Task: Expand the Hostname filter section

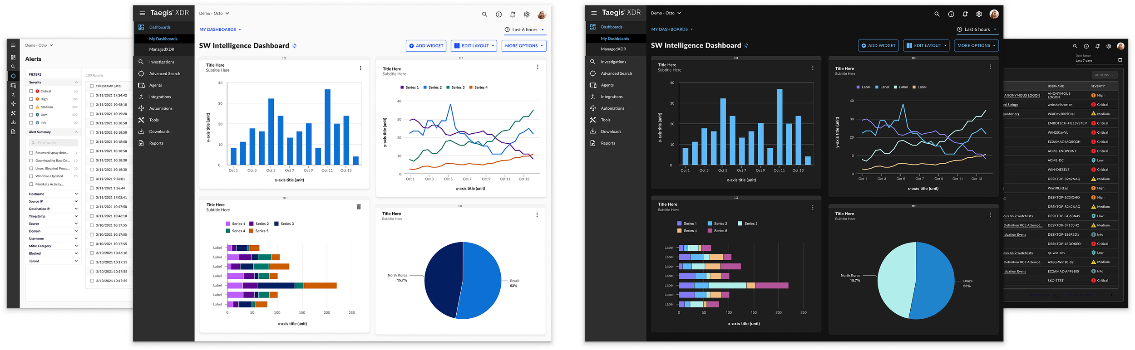Action: coord(53,194)
